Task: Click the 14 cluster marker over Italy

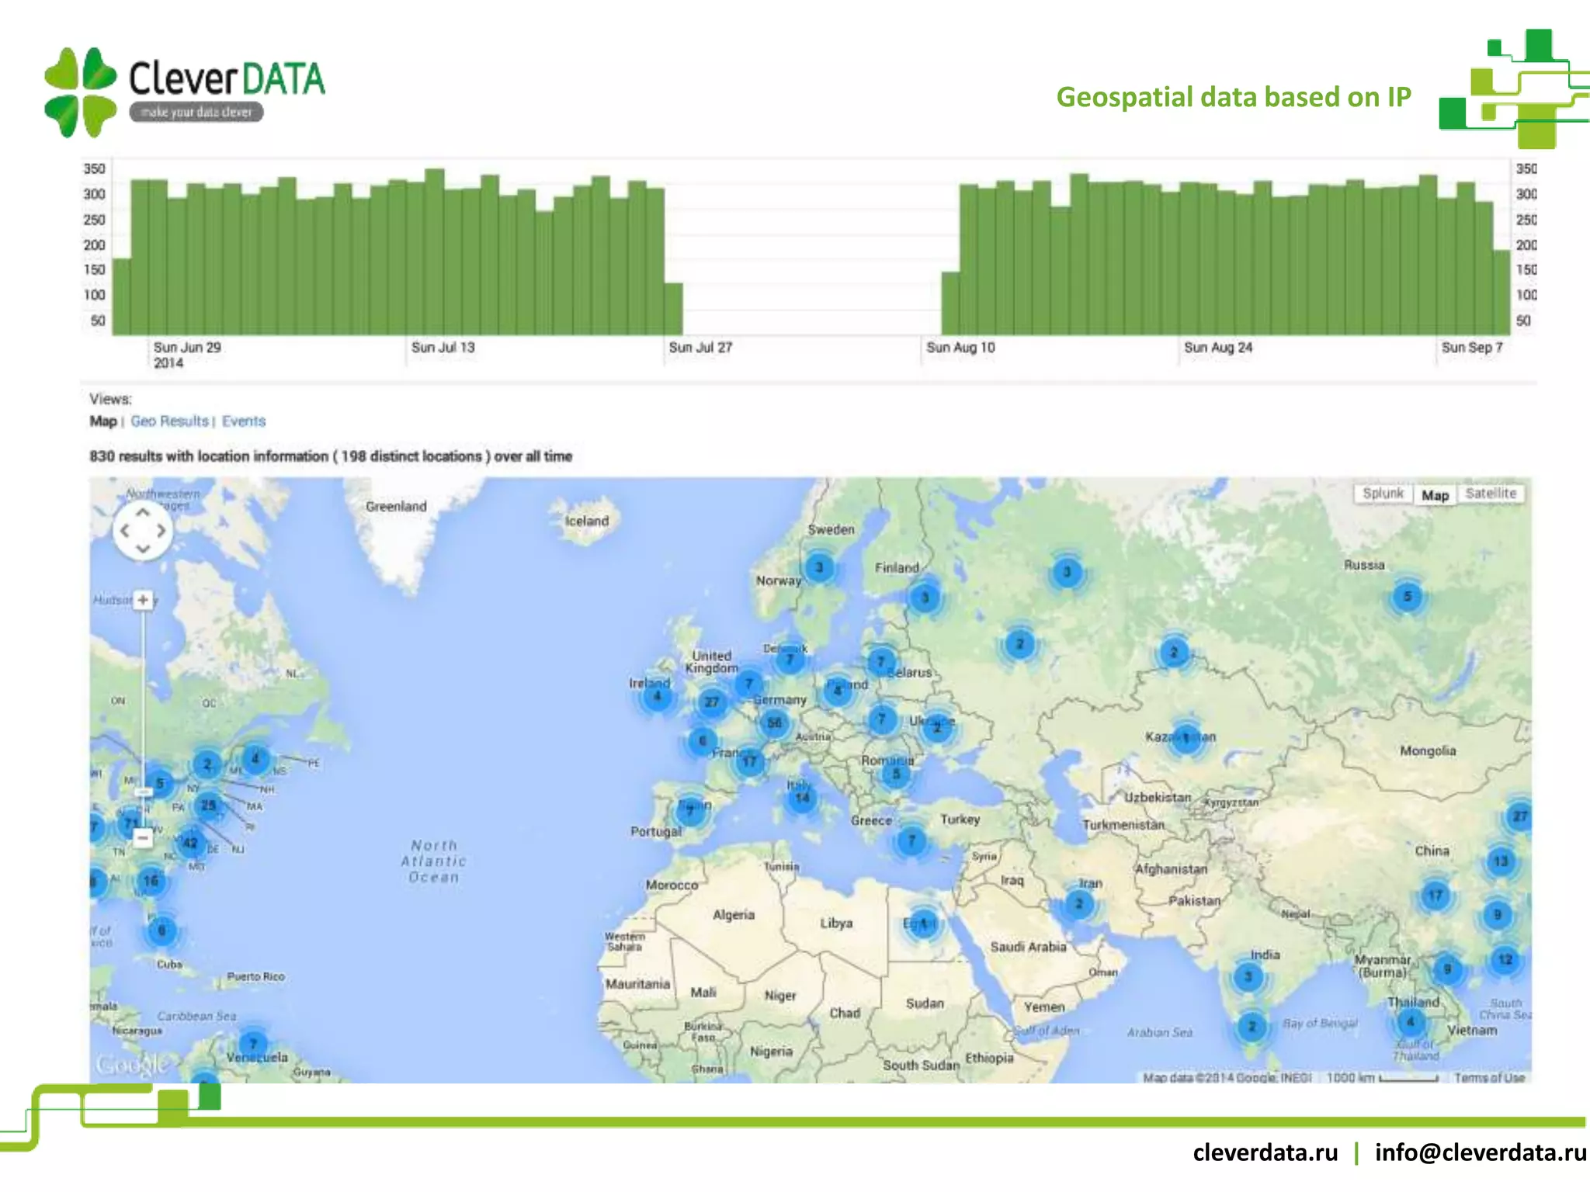Action: coord(802,798)
